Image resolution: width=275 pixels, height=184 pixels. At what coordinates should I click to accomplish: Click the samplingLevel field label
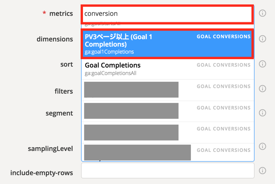(x=50, y=149)
